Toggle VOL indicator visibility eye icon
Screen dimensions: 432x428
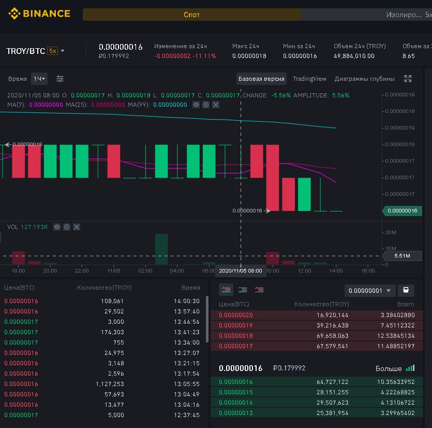pos(57,227)
